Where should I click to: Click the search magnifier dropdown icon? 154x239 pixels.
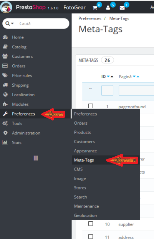(x=10, y=23)
